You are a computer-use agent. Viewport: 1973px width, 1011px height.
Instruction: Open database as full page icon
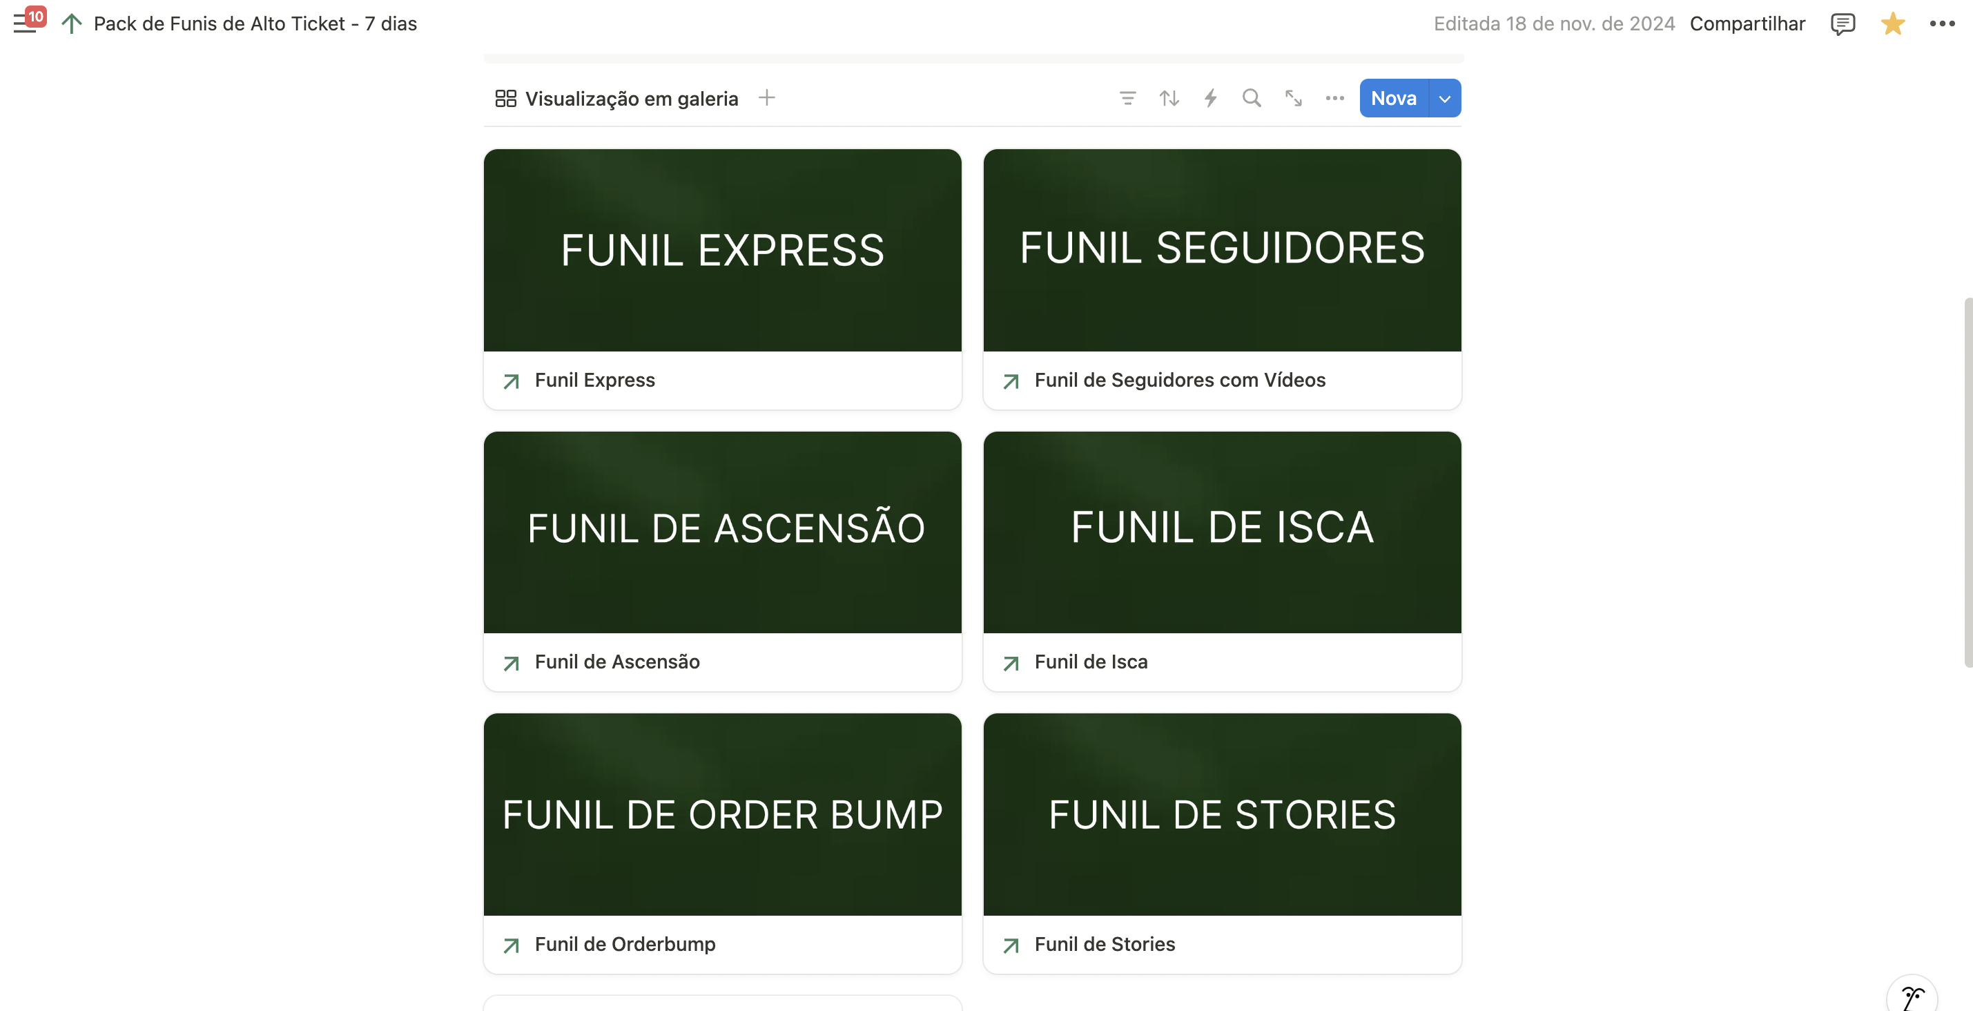pos(1294,98)
